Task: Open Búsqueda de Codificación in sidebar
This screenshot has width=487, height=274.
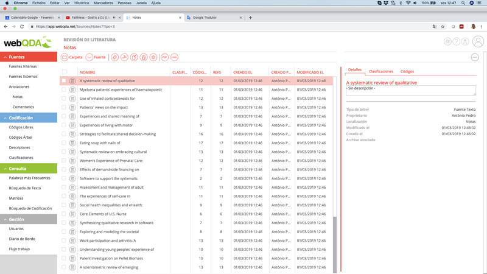Action: click(x=30, y=208)
